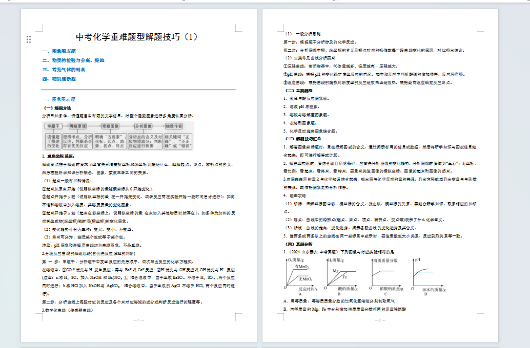
Task: Open the contents link 二、物质的检验与分离、提纯
Action: pyautogui.click(x=73, y=60)
